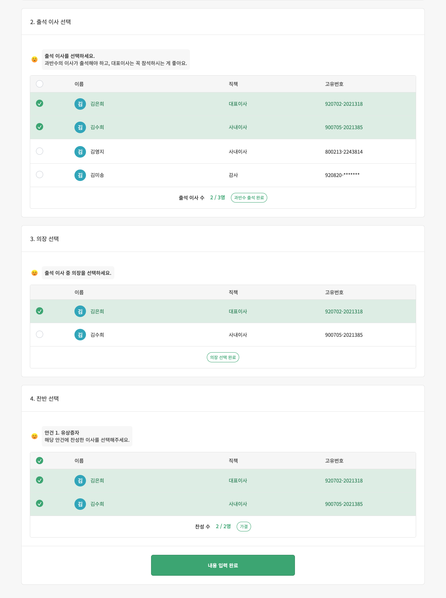The image size is (446, 598).
Task: Click the 과반수 출석 완료 badge
Action: 249,198
